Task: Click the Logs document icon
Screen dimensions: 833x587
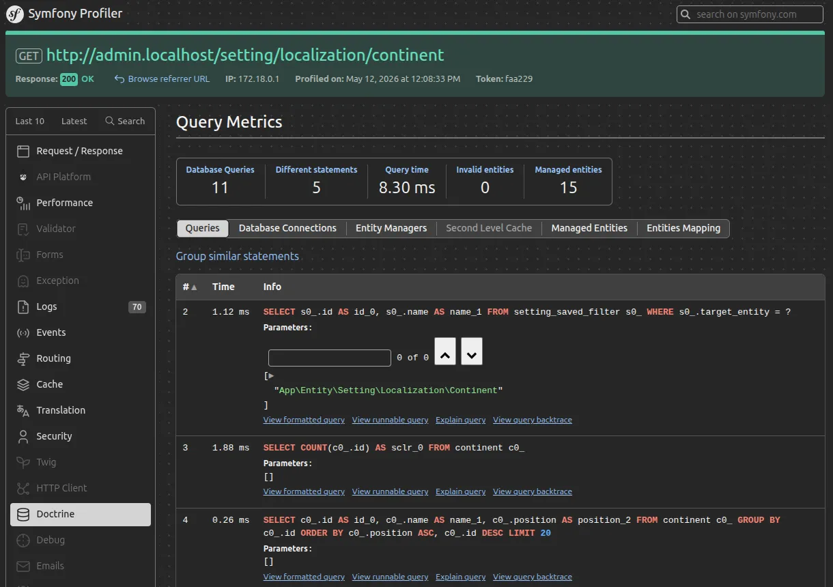Action: tap(23, 306)
